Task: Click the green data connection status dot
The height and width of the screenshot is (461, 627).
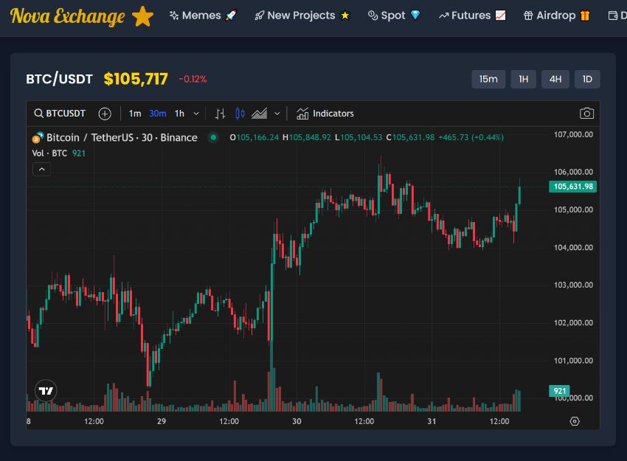Action: 213,137
